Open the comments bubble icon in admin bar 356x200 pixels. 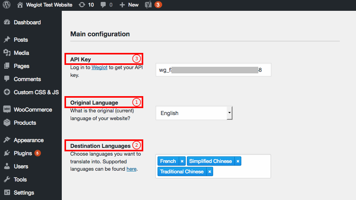click(x=103, y=5)
